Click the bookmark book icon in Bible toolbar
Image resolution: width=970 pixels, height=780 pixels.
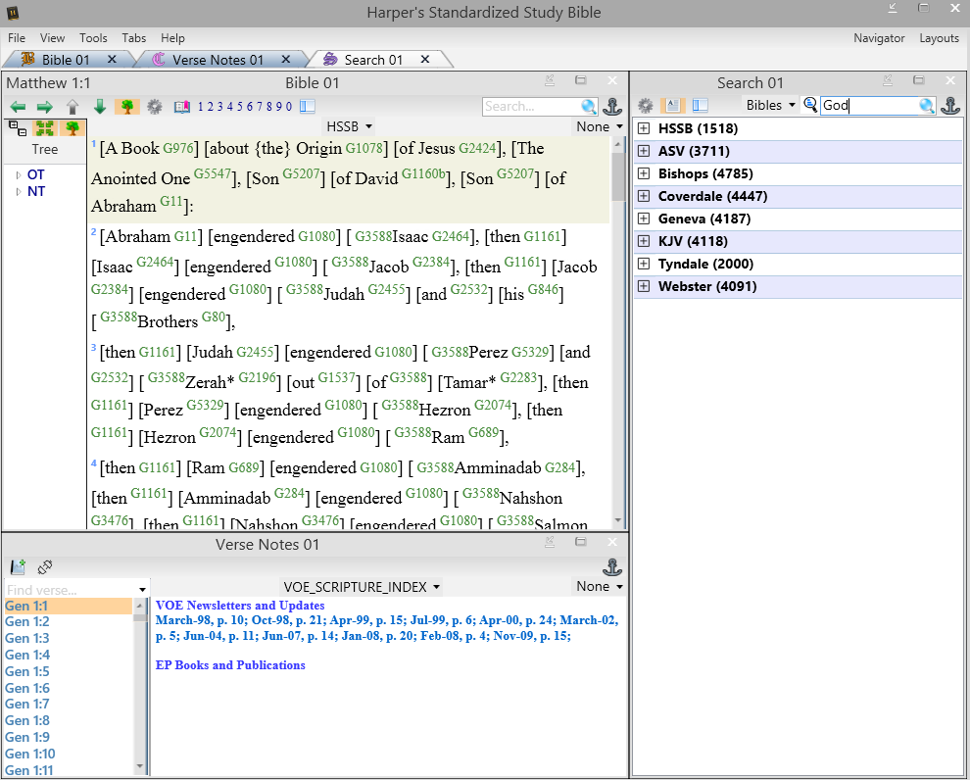click(182, 107)
